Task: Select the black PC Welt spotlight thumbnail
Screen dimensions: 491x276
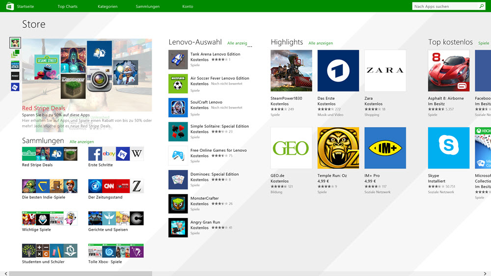Action: [x=15, y=76]
